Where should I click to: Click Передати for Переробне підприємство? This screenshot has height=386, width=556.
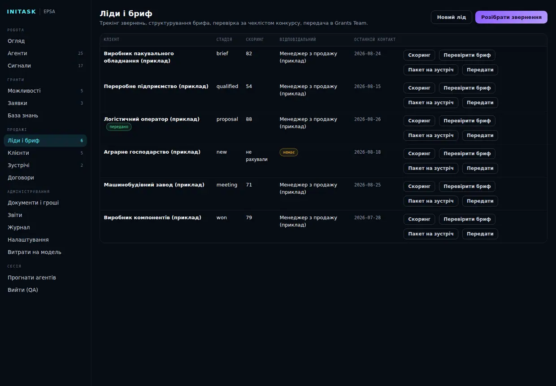coord(480,103)
